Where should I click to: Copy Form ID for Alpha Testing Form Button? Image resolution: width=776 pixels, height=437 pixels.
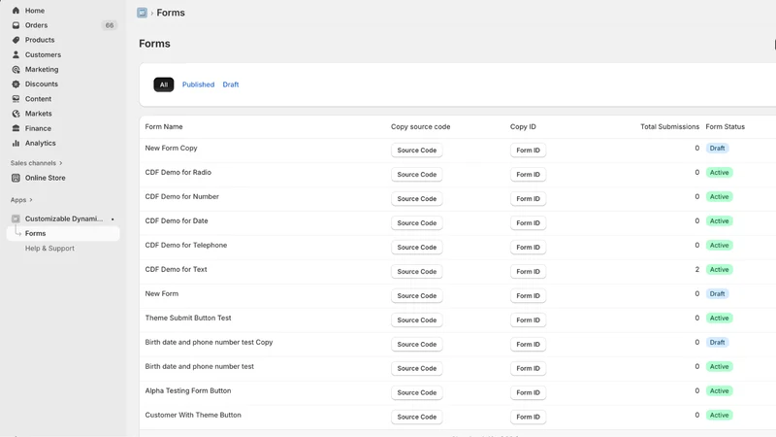(x=528, y=392)
